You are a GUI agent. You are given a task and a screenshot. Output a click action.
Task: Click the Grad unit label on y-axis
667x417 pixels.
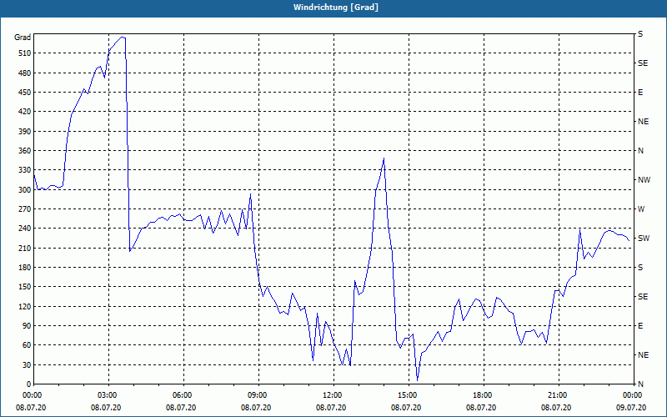[23, 38]
